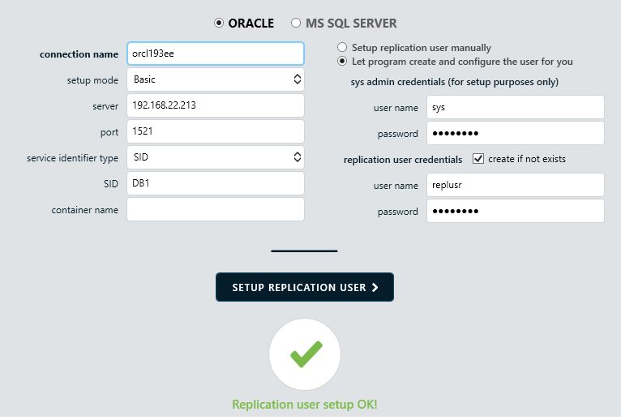
Task: Select the MS SQL SERVER radio button
Action: tap(296, 23)
